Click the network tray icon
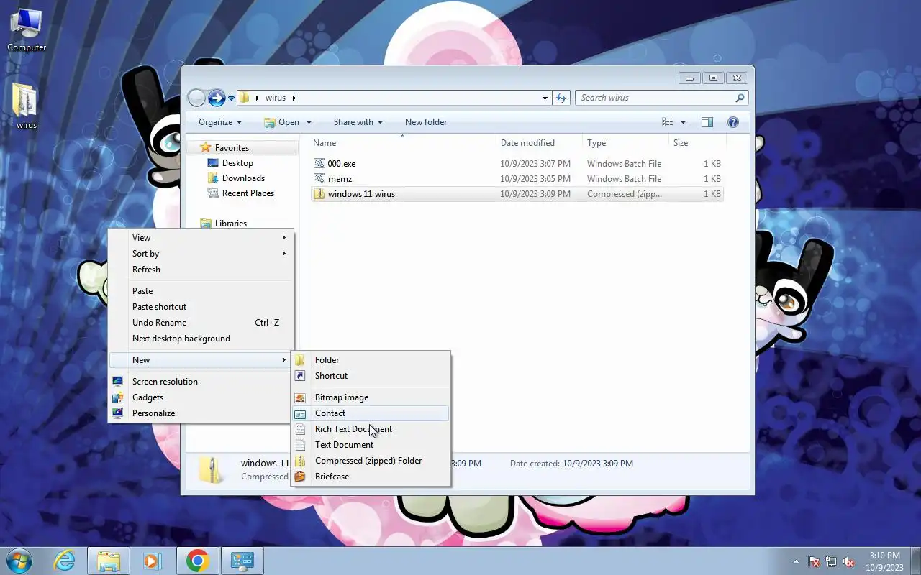 [831, 561]
